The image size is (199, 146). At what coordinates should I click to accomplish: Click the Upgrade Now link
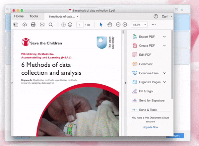point(150,127)
